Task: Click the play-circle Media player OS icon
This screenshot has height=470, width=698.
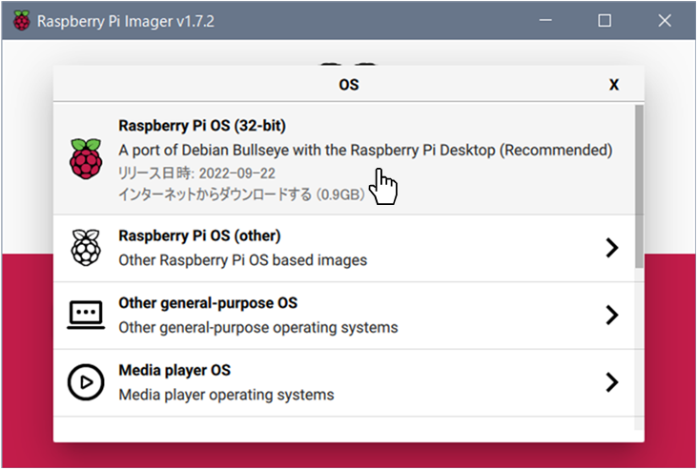Action: [x=86, y=382]
